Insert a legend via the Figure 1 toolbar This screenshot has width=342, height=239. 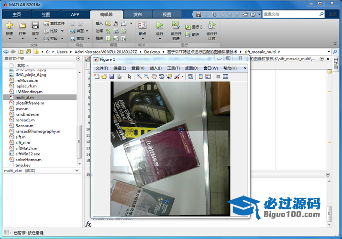click(x=208, y=76)
